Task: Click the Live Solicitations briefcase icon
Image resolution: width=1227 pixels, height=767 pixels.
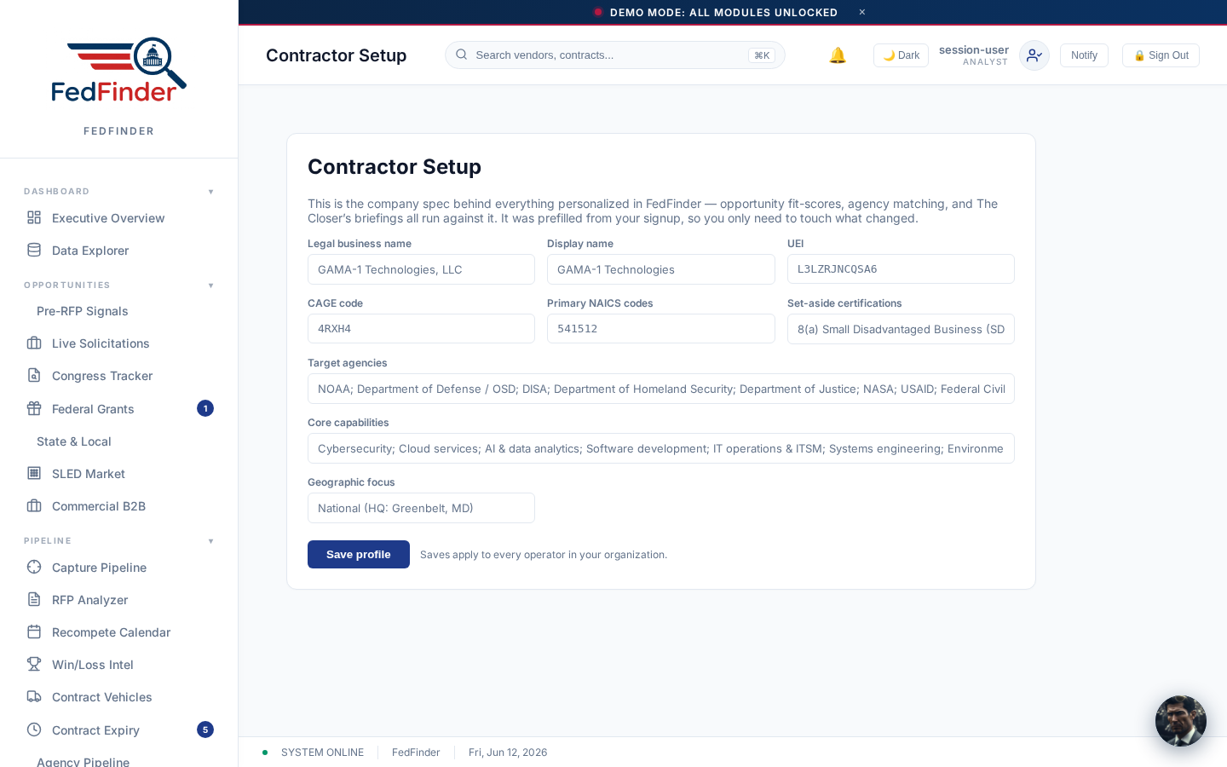Action: coord(34,343)
